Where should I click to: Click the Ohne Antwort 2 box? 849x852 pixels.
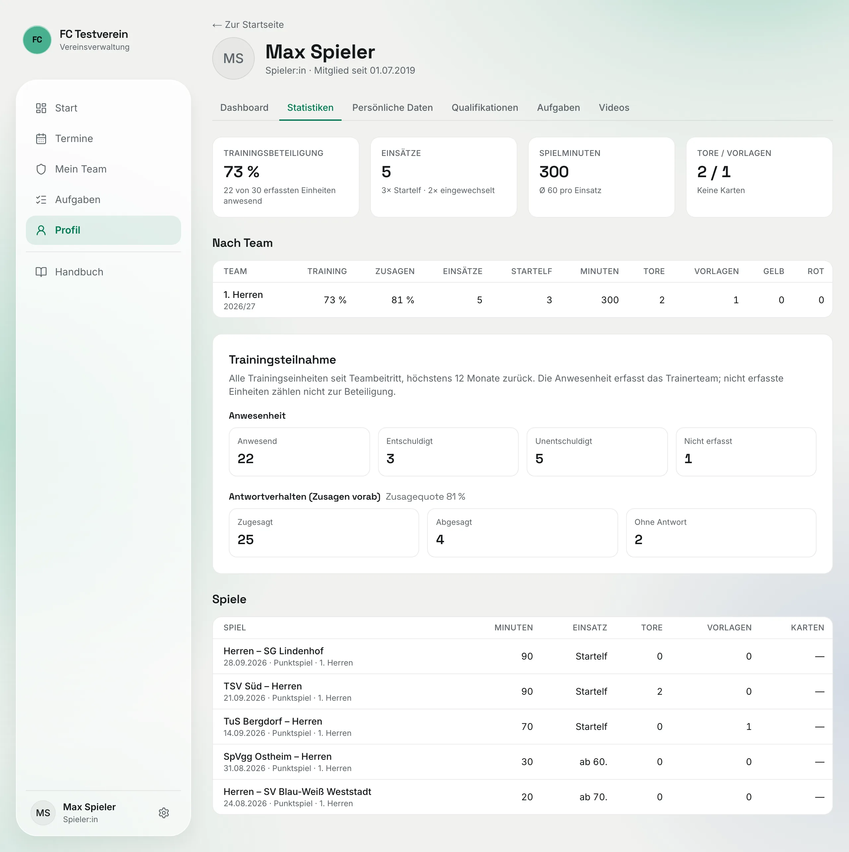coord(721,533)
